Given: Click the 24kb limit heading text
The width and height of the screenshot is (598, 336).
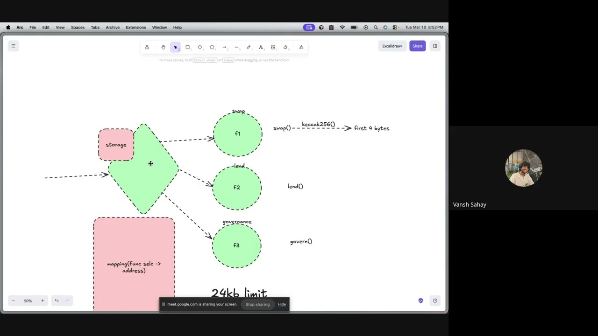Looking at the screenshot, I should 239,293.
